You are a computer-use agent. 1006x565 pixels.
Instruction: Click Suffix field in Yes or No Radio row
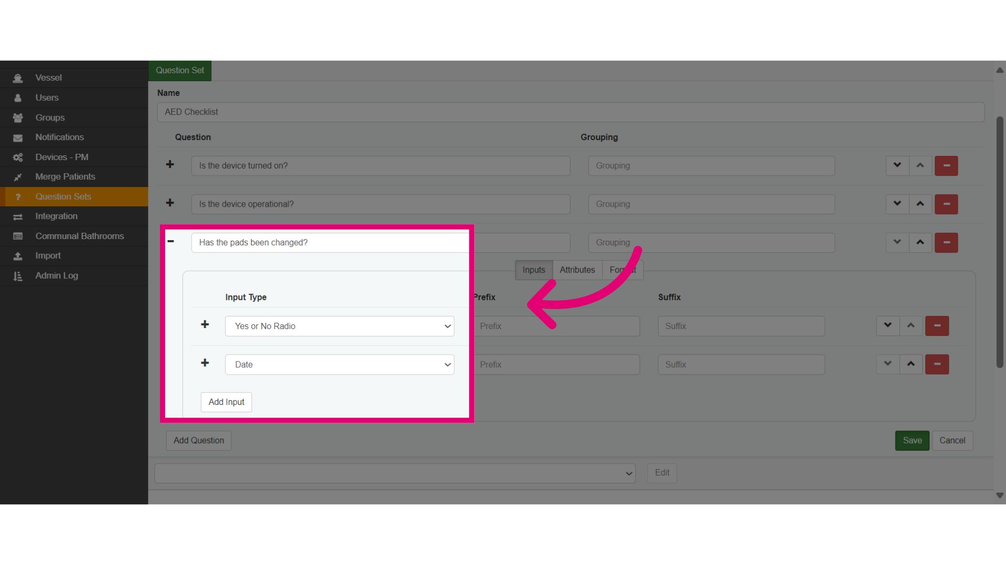coord(741,326)
